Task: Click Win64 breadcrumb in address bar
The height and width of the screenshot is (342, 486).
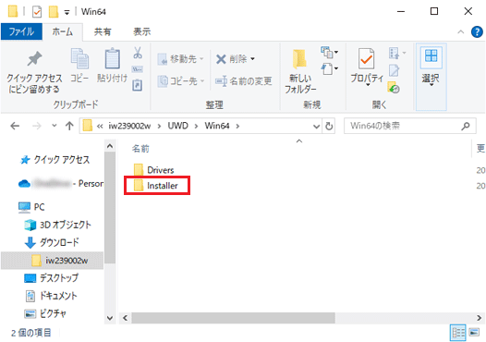Action: (217, 126)
